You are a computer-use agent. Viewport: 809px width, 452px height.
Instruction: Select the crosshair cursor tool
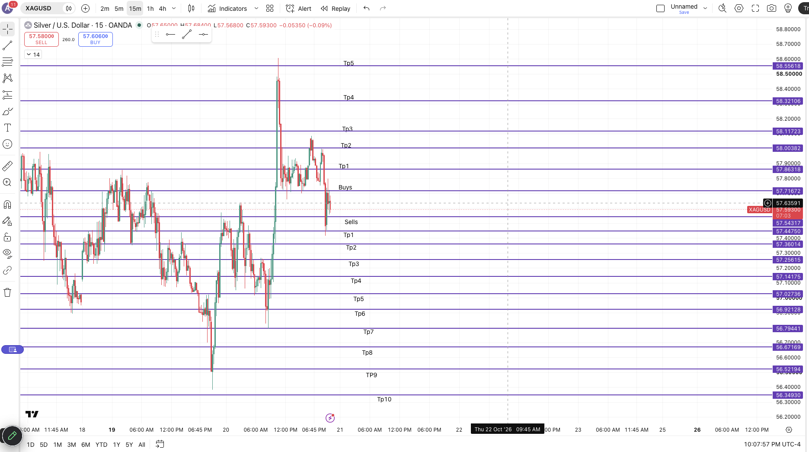[x=8, y=29]
